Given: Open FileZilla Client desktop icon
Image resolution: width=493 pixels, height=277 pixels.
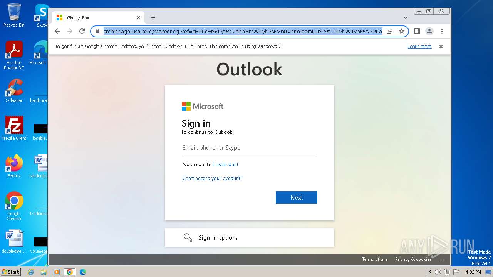Looking at the screenshot, I should pos(14,128).
